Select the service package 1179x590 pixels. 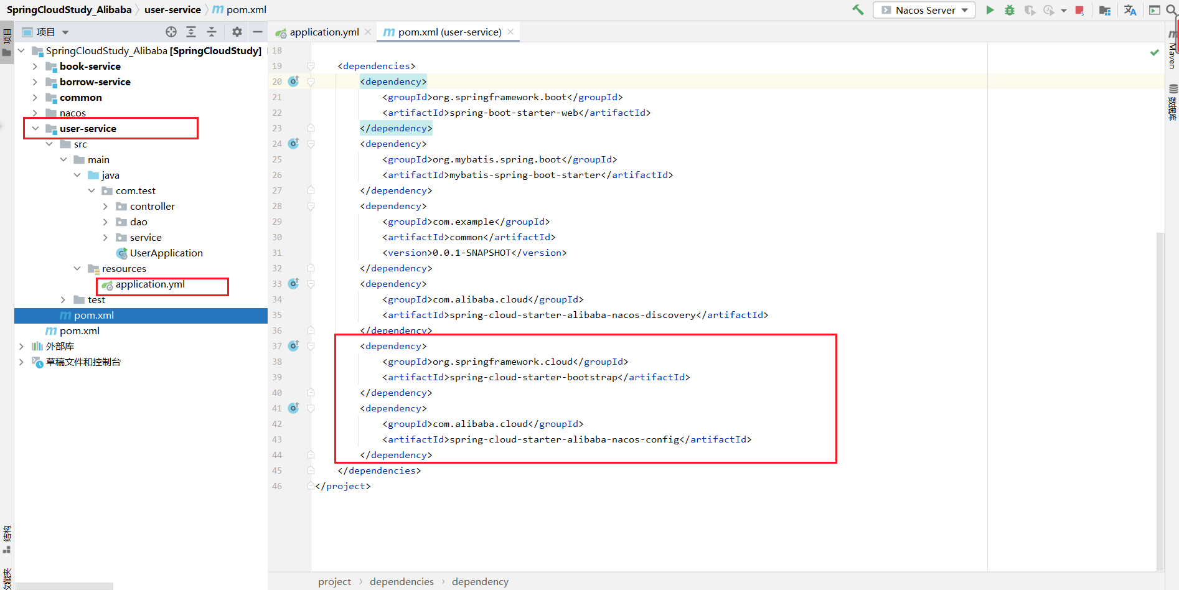tap(146, 237)
